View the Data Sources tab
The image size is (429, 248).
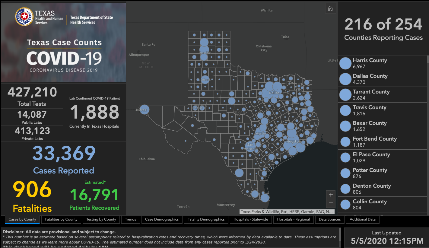(330, 219)
